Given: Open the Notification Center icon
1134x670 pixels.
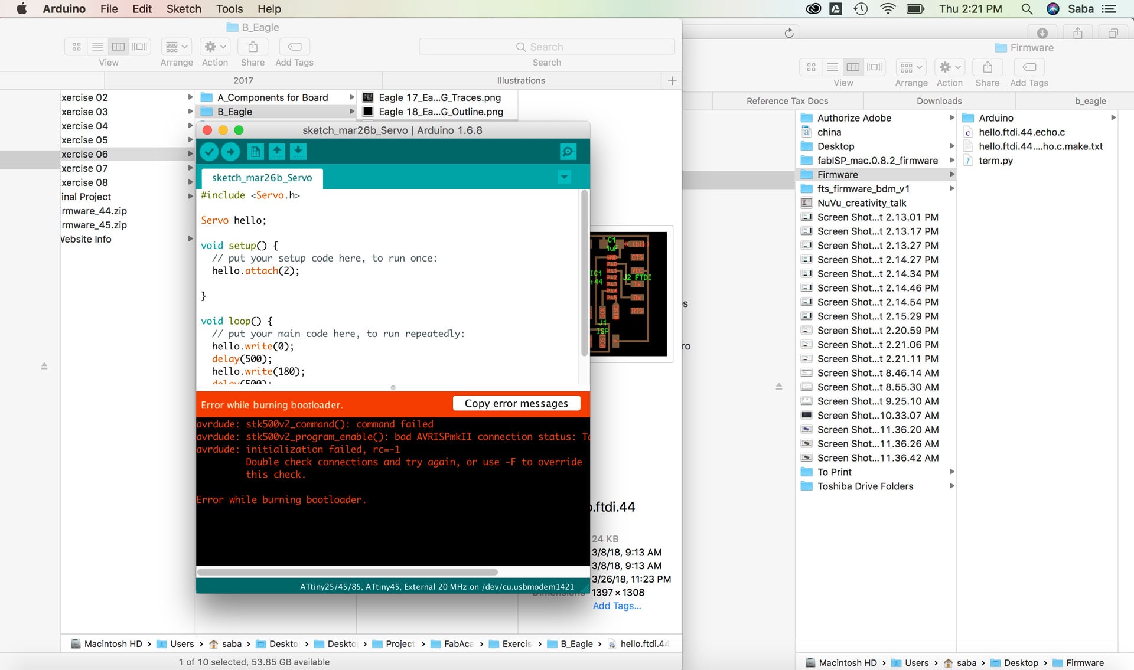Looking at the screenshot, I should click(x=1110, y=9).
